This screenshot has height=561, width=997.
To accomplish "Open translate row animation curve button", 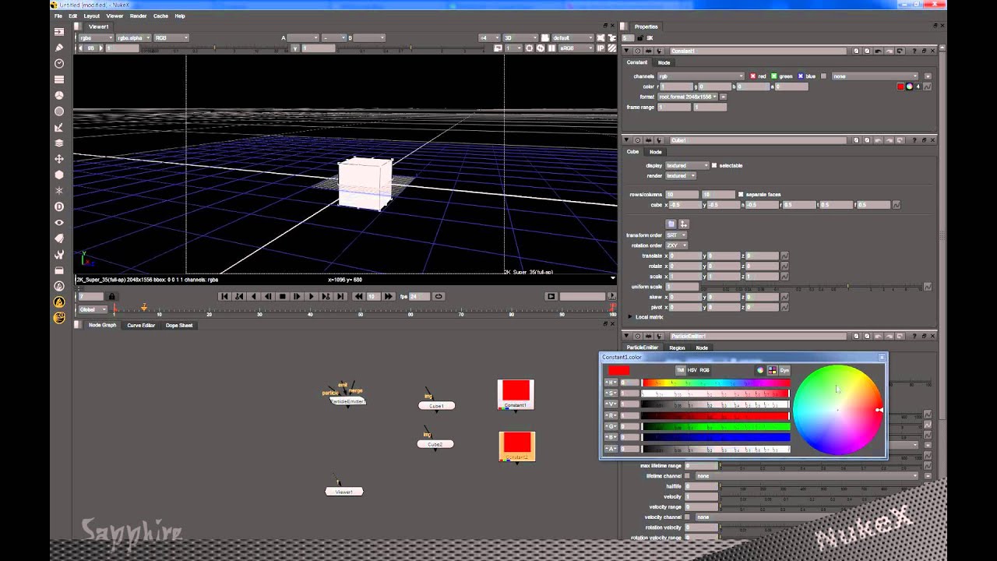I will click(x=784, y=256).
